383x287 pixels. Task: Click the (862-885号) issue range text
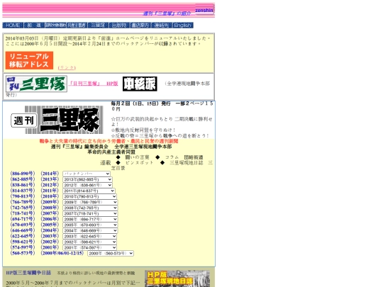pyautogui.click(x=23, y=179)
